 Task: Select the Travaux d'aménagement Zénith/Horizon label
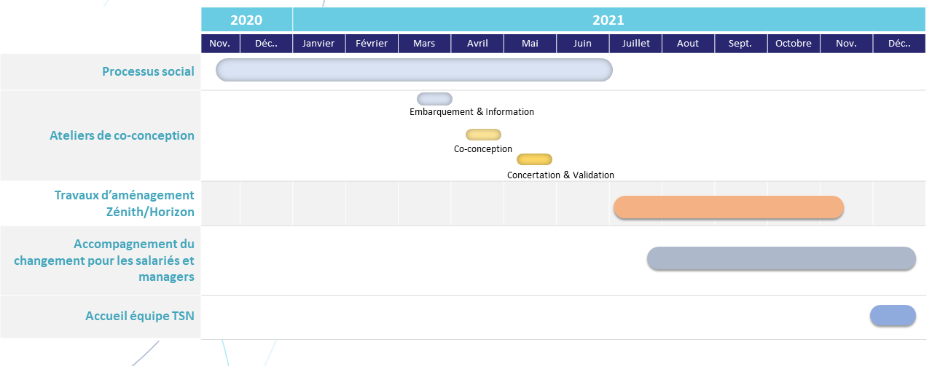pyautogui.click(x=124, y=203)
